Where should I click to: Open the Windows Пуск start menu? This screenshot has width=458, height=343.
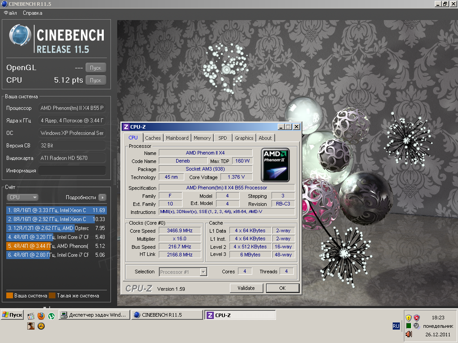(x=12, y=315)
